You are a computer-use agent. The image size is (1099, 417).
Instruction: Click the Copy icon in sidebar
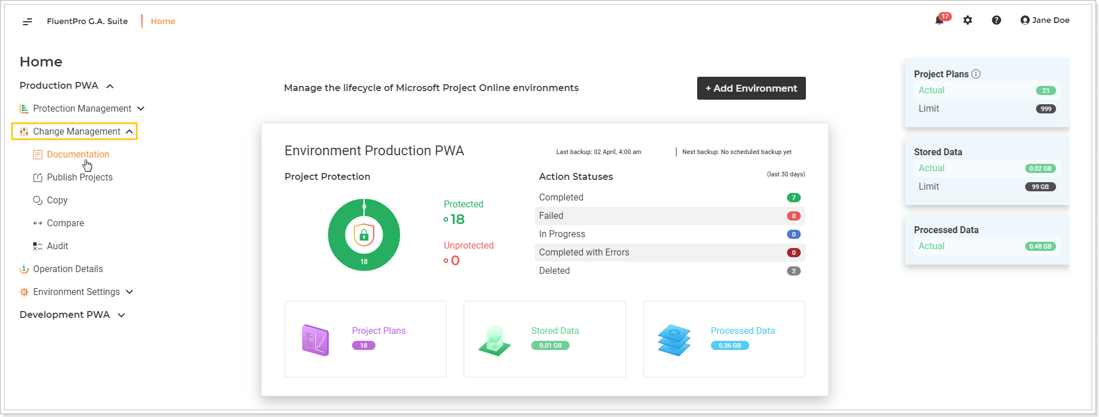(38, 200)
